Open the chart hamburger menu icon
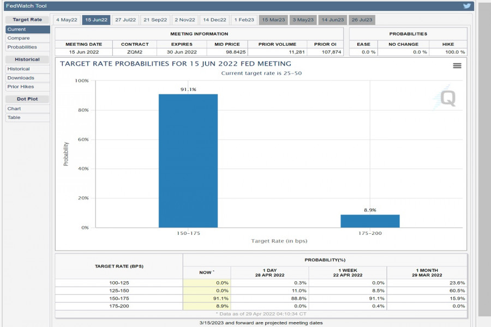Viewport: 491px width, 327px height. point(457,65)
